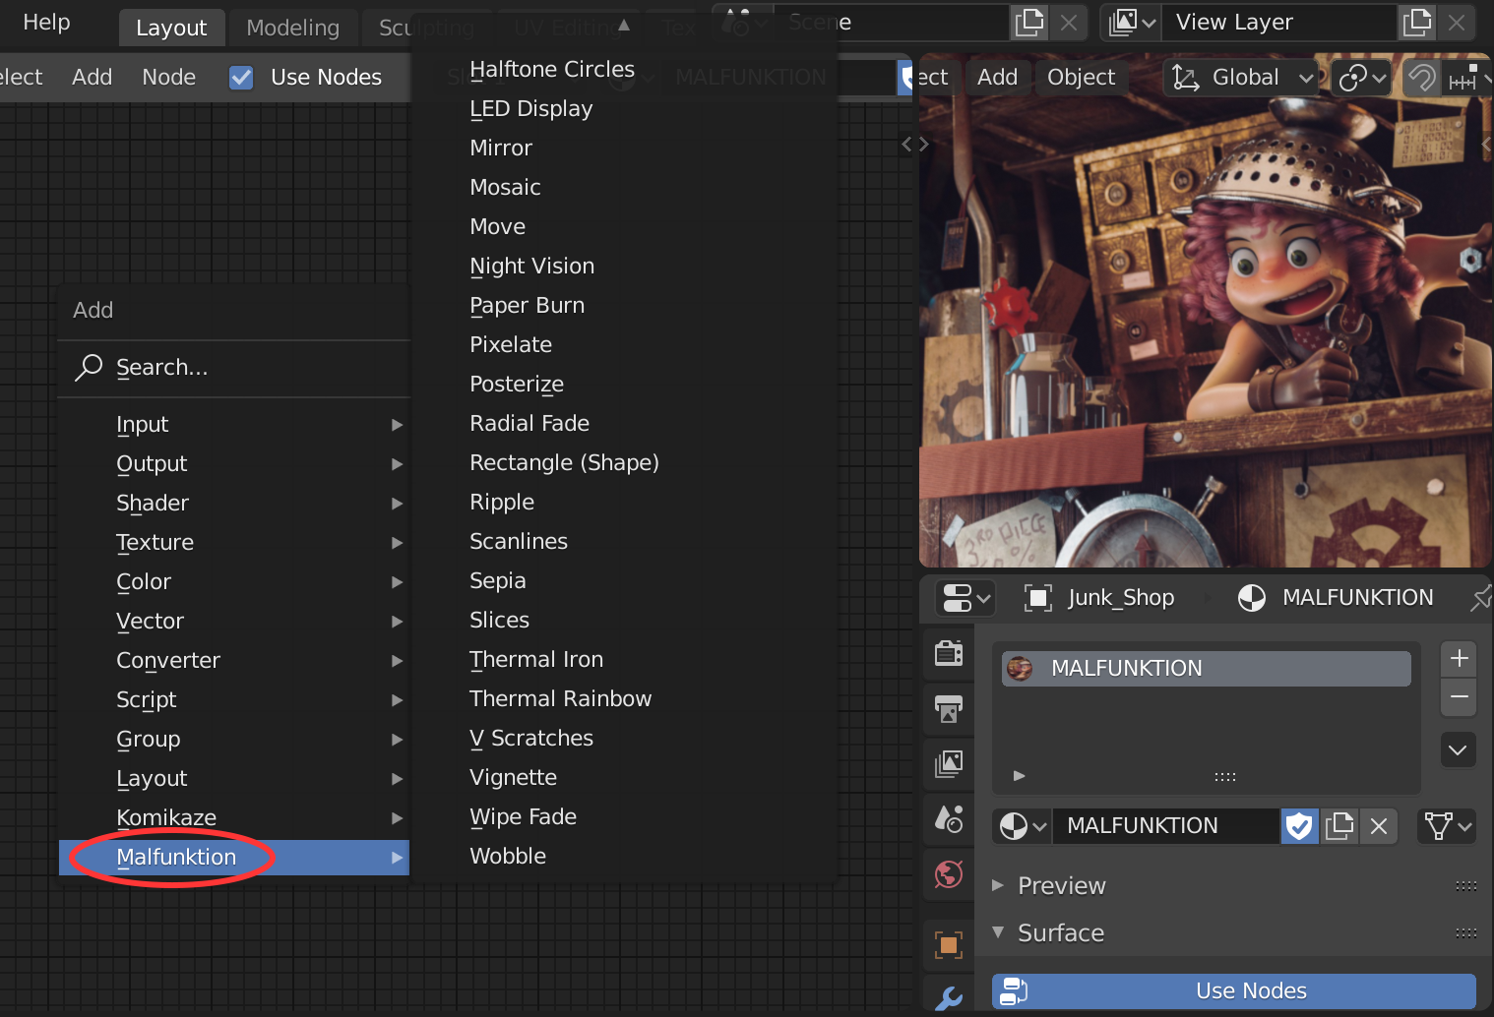This screenshot has height=1017, width=1494.
Task: Enable Fake User for MALFUNKTION material
Action: (1299, 826)
